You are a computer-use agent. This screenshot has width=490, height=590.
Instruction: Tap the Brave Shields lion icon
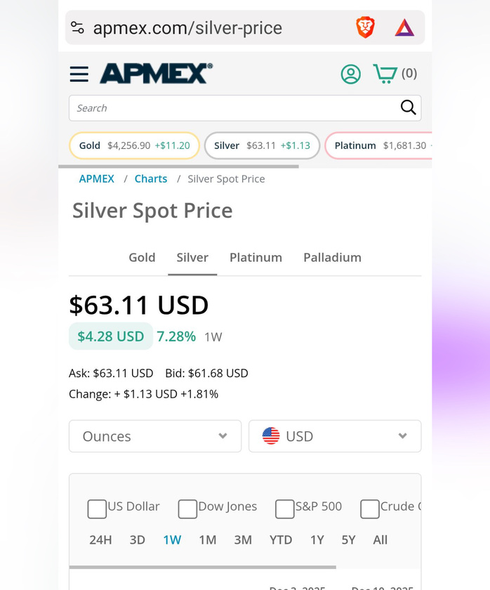[x=365, y=28]
